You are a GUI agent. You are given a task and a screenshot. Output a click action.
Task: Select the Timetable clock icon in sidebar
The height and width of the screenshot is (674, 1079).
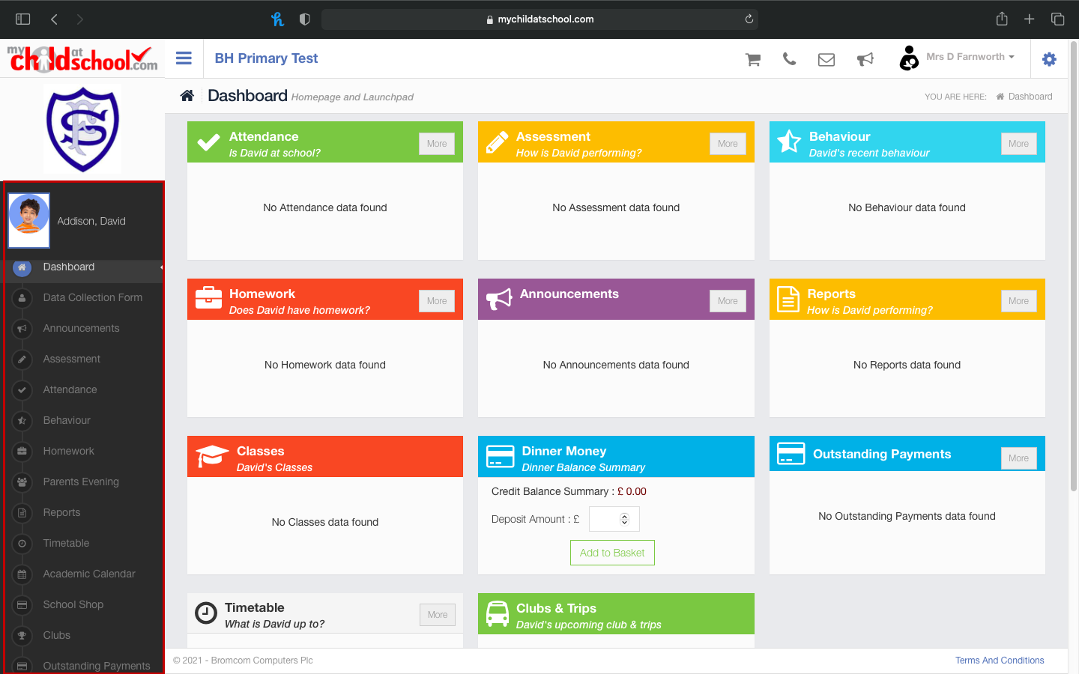[22, 543]
